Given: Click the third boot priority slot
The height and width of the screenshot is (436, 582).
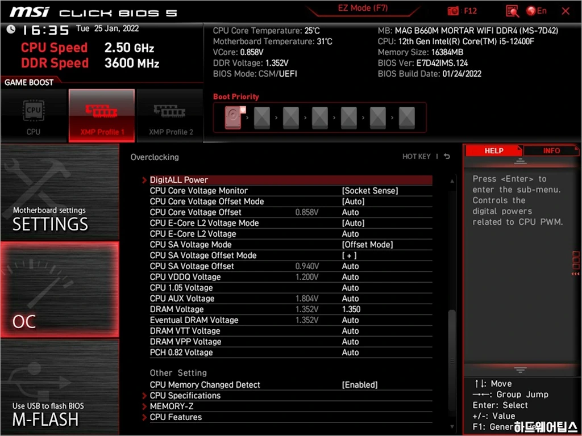Looking at the screenshot, I should click(290, 118).
